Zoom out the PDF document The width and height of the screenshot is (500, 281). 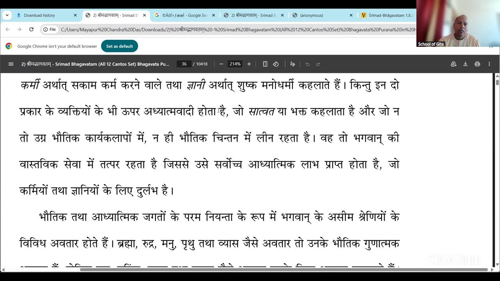[x=221, y=64]
